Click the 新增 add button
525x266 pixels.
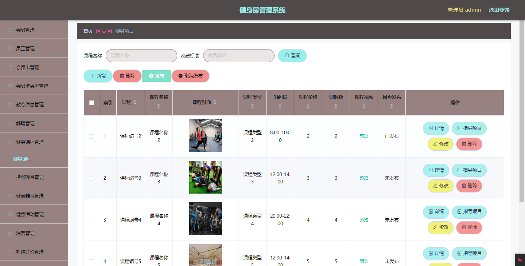pyautogui.click(x=98, y=76)
